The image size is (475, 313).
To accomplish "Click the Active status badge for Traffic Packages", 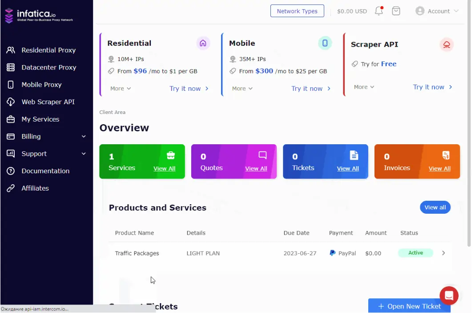I will [415, 252].
